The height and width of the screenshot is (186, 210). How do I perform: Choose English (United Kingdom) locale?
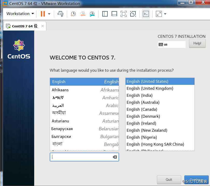(x=160, y=88)
